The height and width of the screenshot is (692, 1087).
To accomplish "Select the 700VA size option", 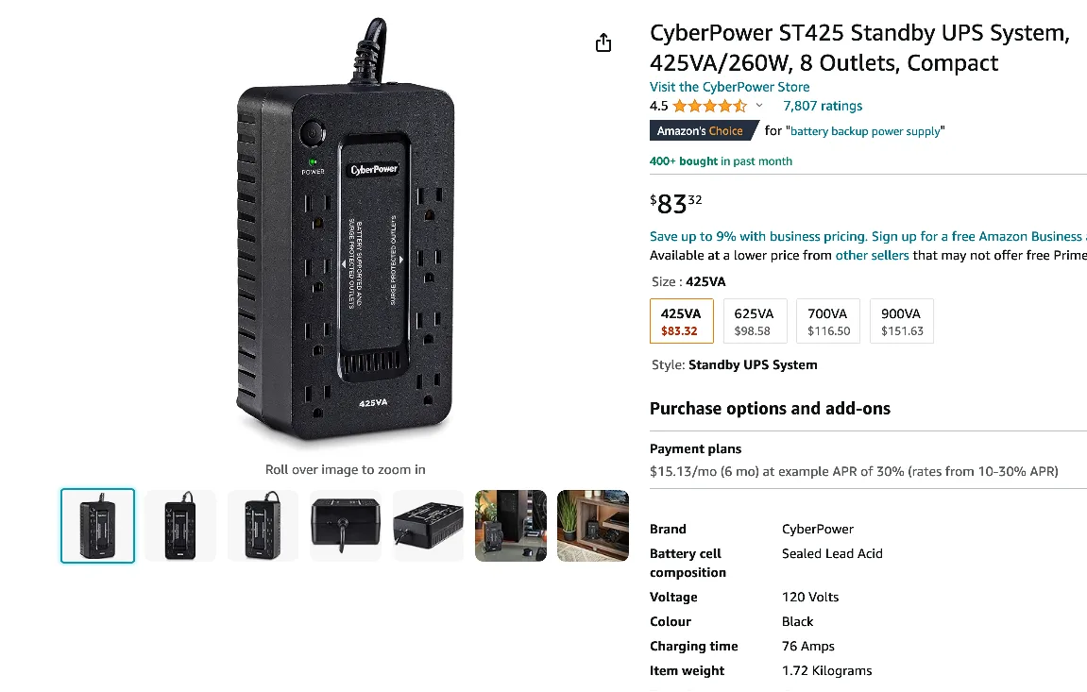I will [827, 321].
